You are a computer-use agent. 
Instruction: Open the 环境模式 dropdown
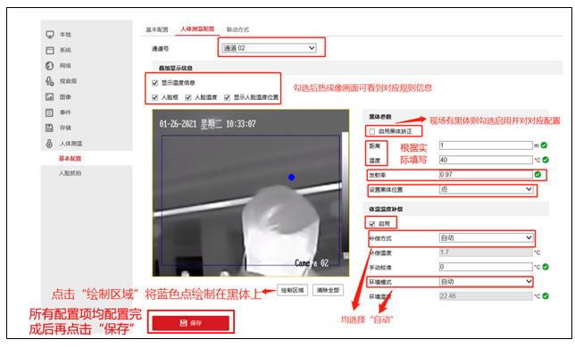[x=487, y=282]
